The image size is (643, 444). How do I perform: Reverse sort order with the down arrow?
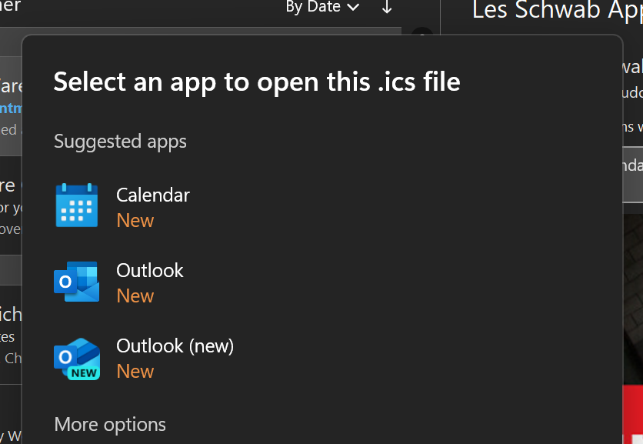(x=387, y=8)
